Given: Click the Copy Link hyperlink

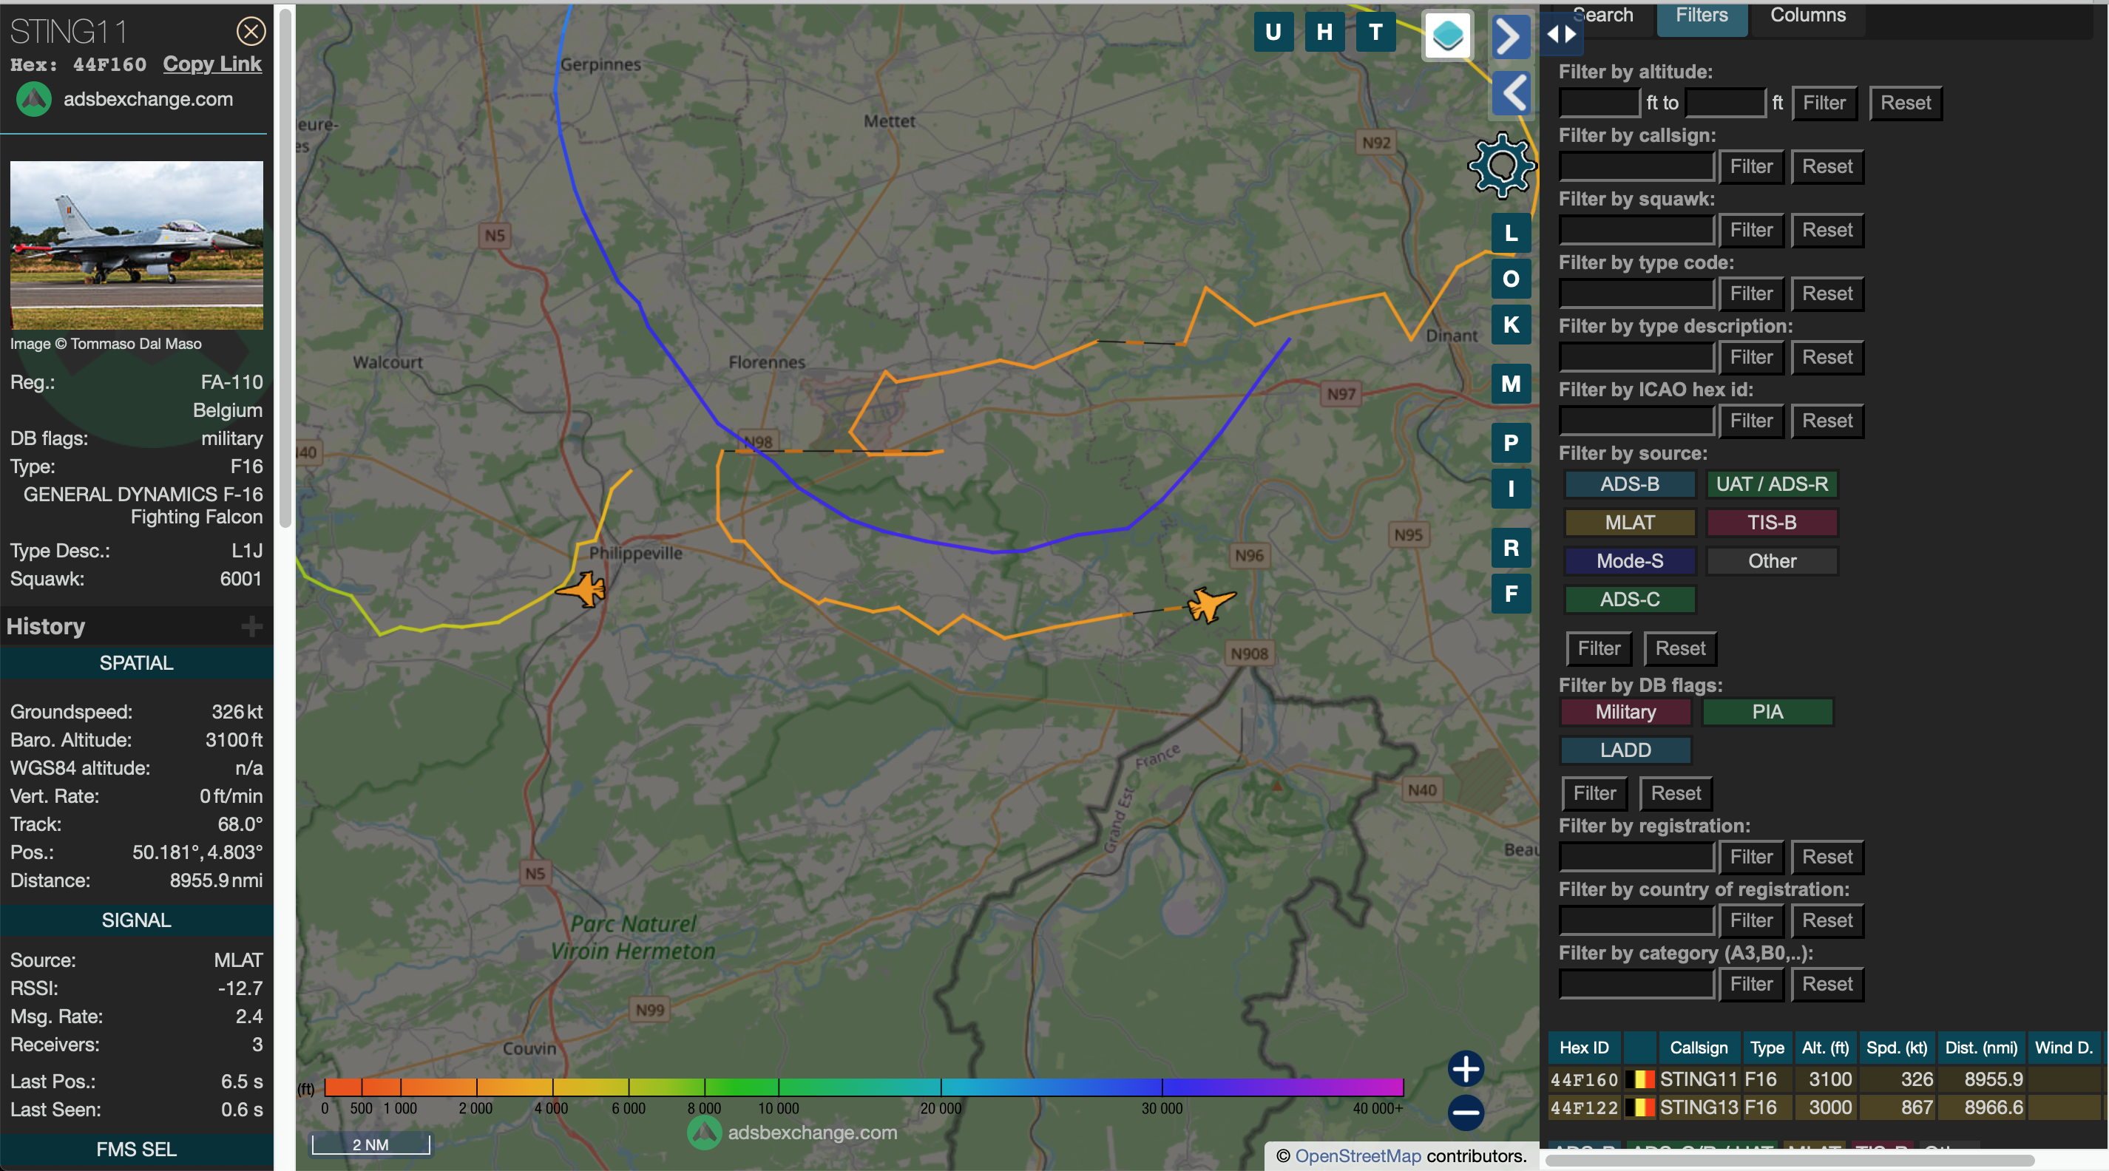Looking at the screenshot, I should click(212, 64).
